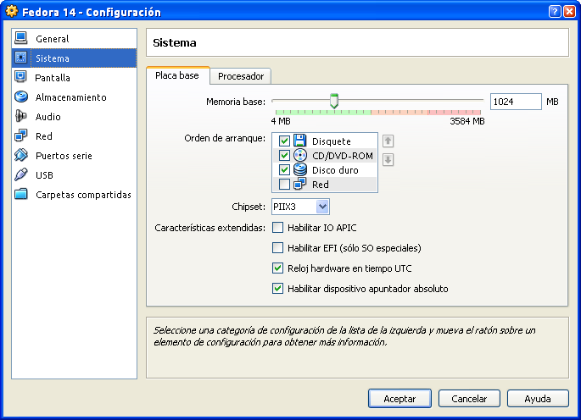Screen dimensions: 581x420
Task: Click the 1024 memory input field
Action: [x=516, y=102]
